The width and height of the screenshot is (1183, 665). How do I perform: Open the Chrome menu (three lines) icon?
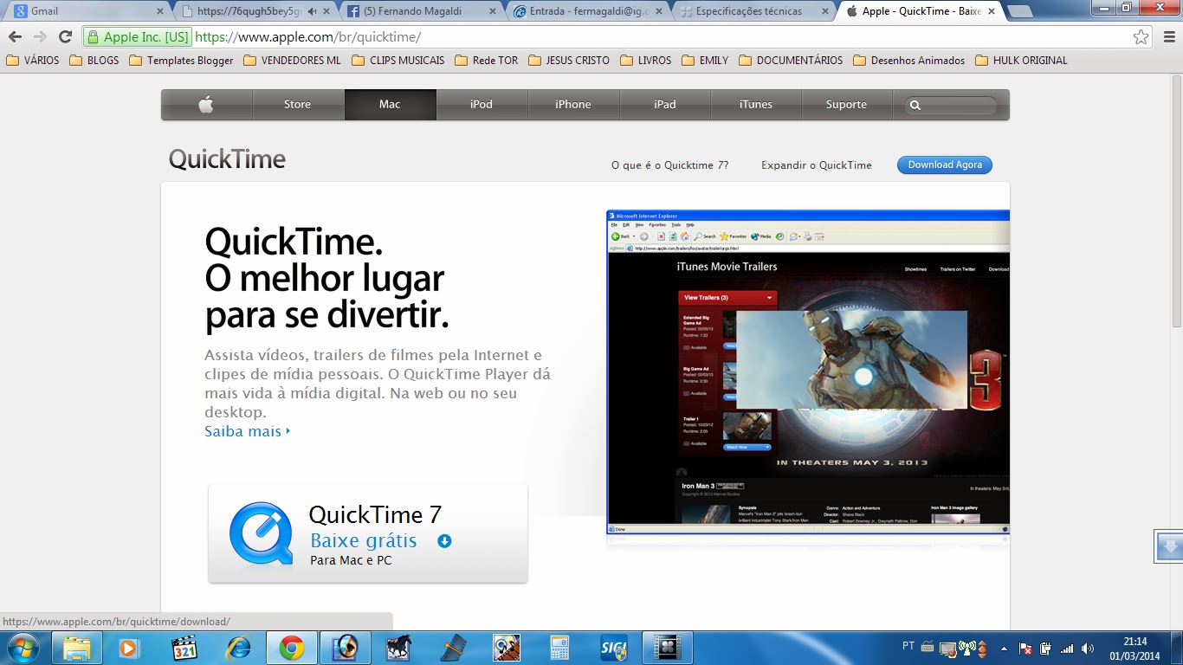[1168, 37]
